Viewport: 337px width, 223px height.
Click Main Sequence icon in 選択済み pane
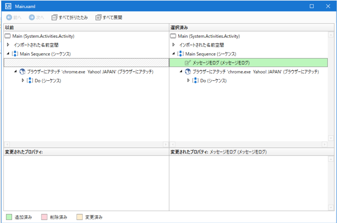[x=180, y=54]
